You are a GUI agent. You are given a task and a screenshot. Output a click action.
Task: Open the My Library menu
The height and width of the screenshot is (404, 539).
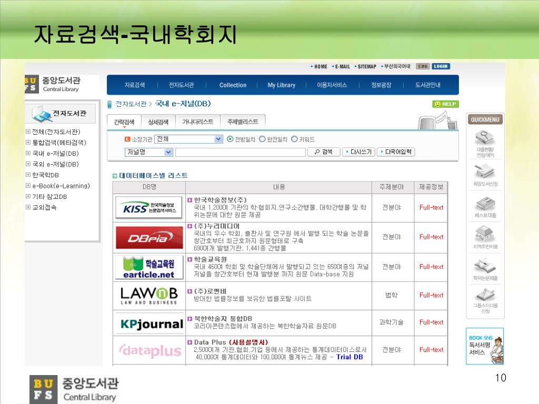click(282, 85)
